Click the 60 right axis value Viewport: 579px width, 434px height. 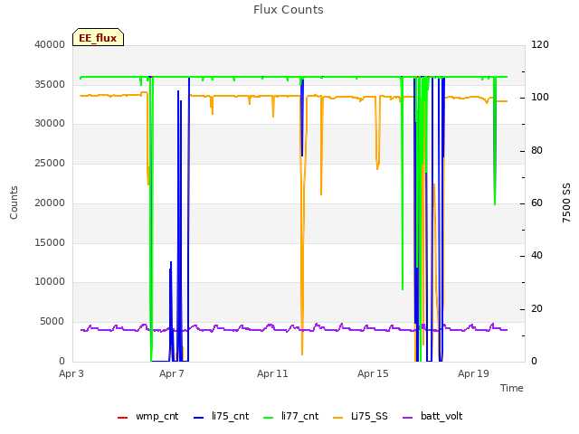pos(536,203)
